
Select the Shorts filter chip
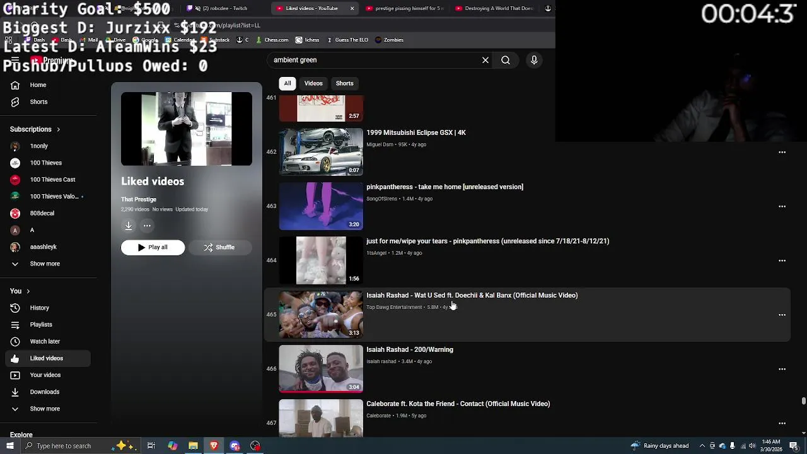coord(344,83)
